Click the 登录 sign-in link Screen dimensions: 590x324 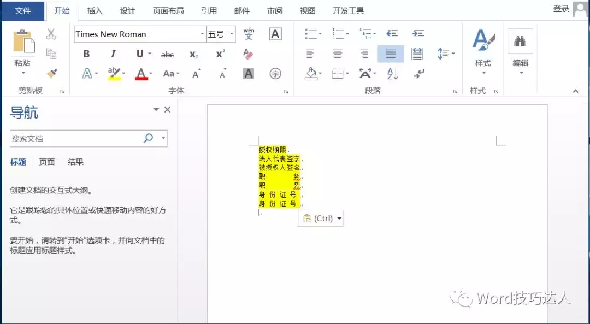[x=560, y=8]
